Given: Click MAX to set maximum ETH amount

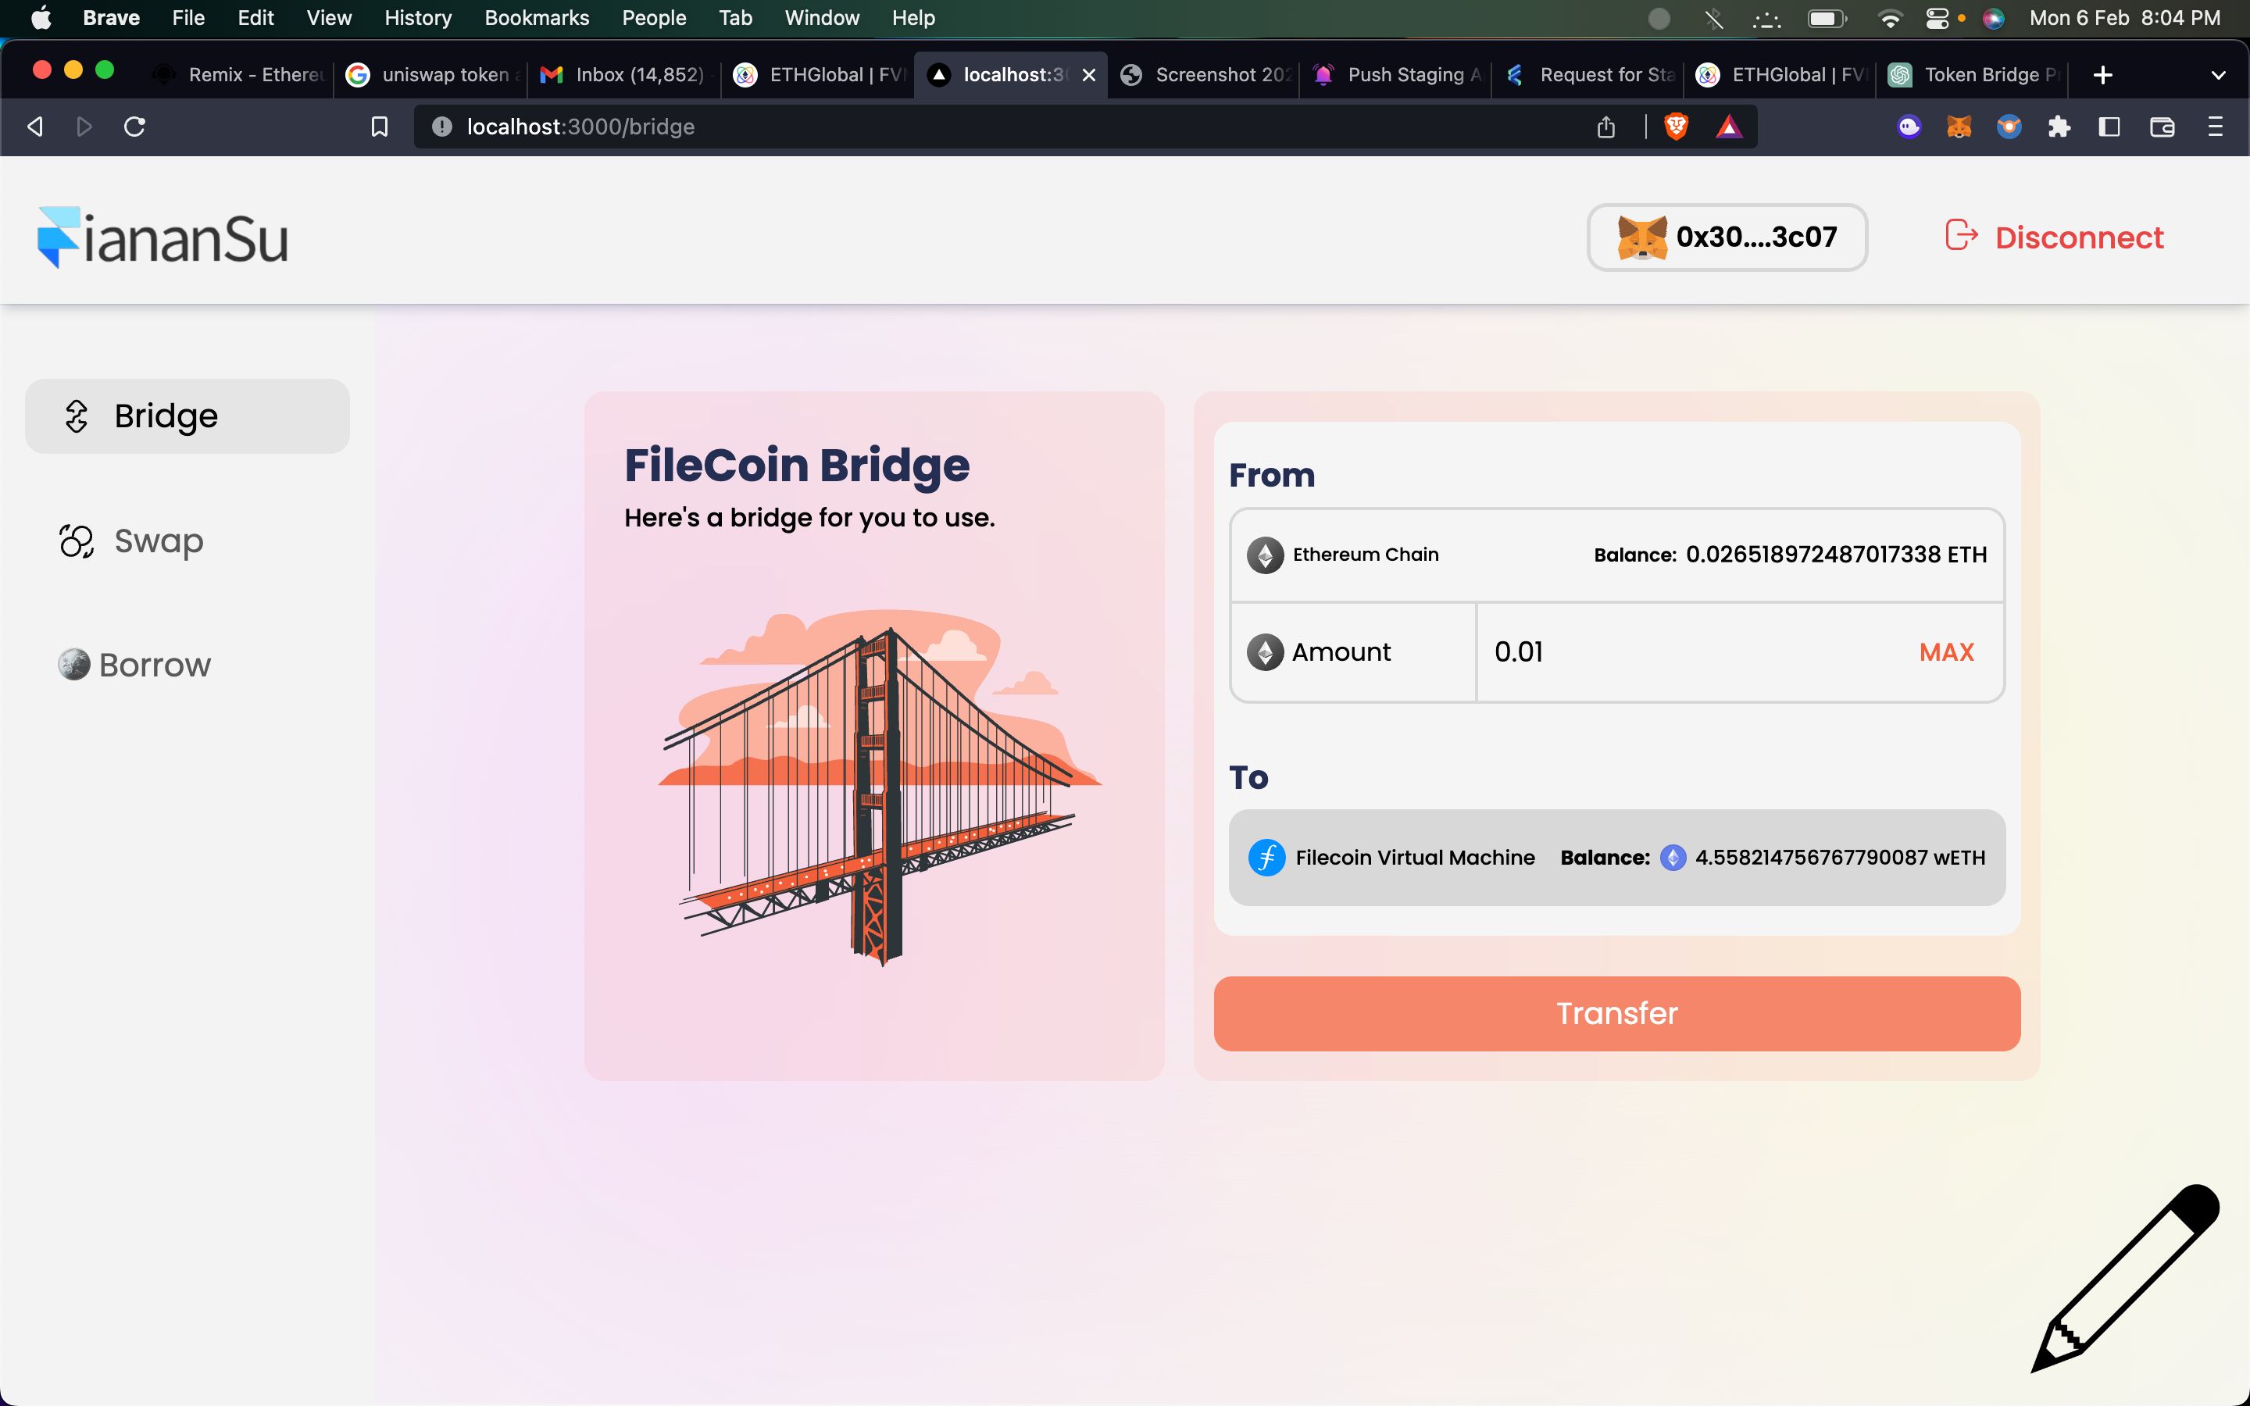Looking at the screenshot, I should [x=1945, y=651].
